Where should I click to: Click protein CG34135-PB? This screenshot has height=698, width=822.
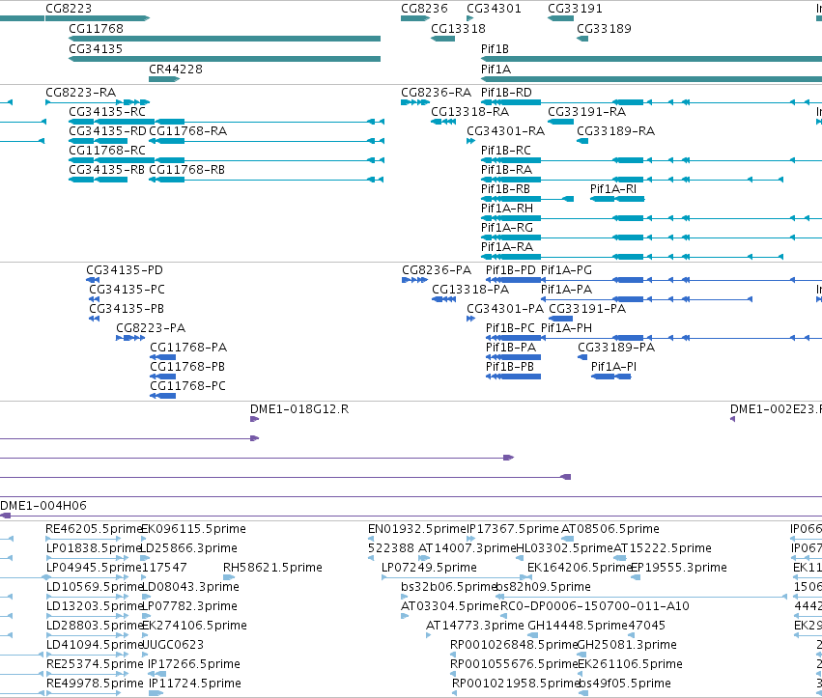coord(127,309)
